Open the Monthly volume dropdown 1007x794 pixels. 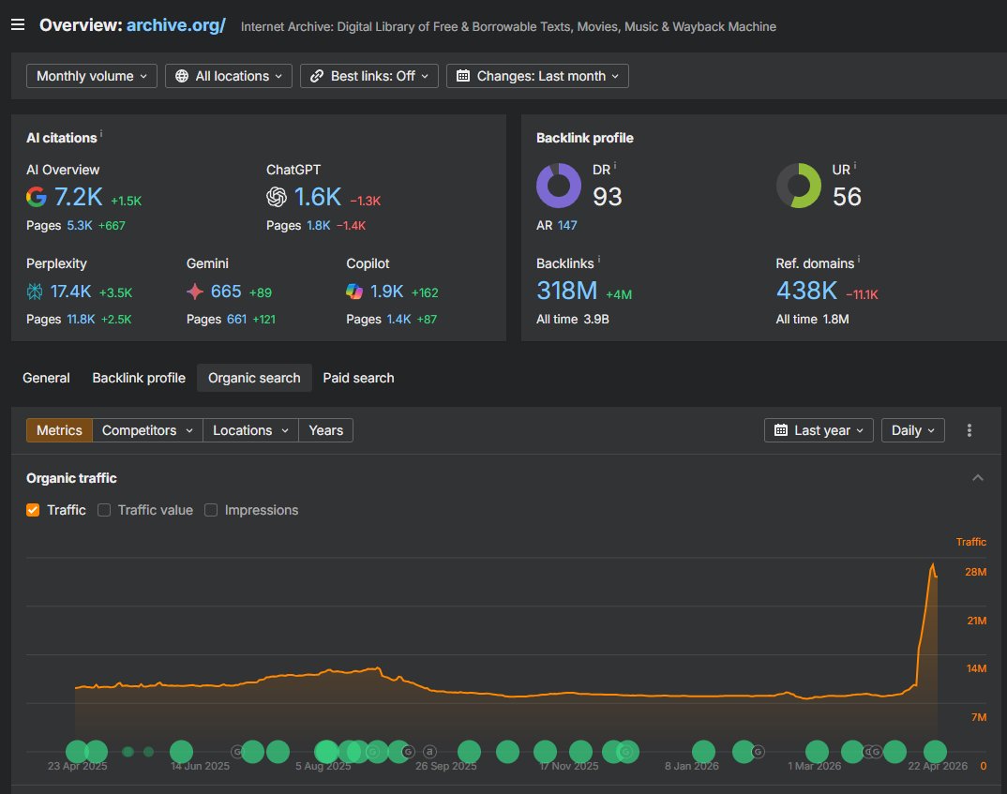click(92, 76)
